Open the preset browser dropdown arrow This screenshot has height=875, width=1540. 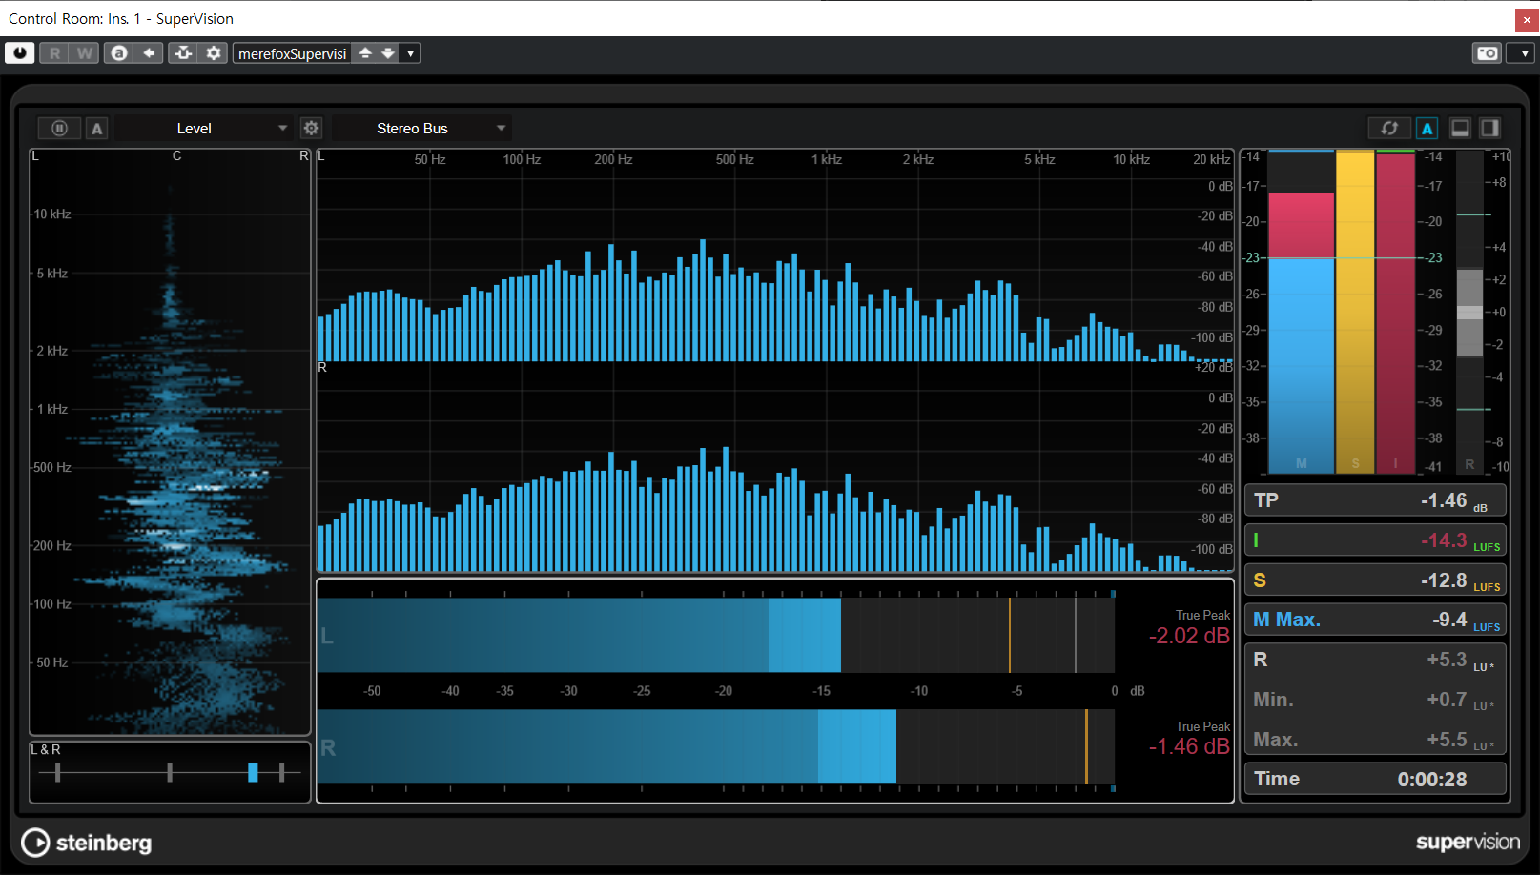pos(410,53)
